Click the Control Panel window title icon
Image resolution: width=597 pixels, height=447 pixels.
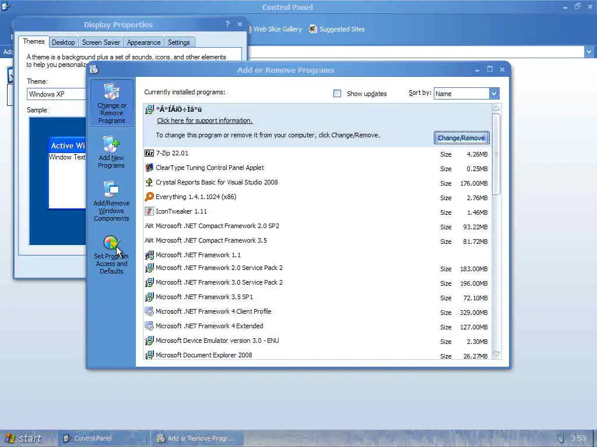5,6
